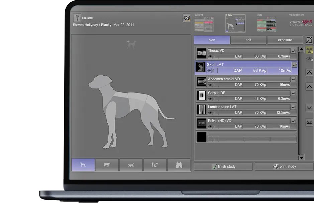This screenshot has width=314, height=203.
Task: Click the yellow radiation warning icon
Action: pos(309,50)
